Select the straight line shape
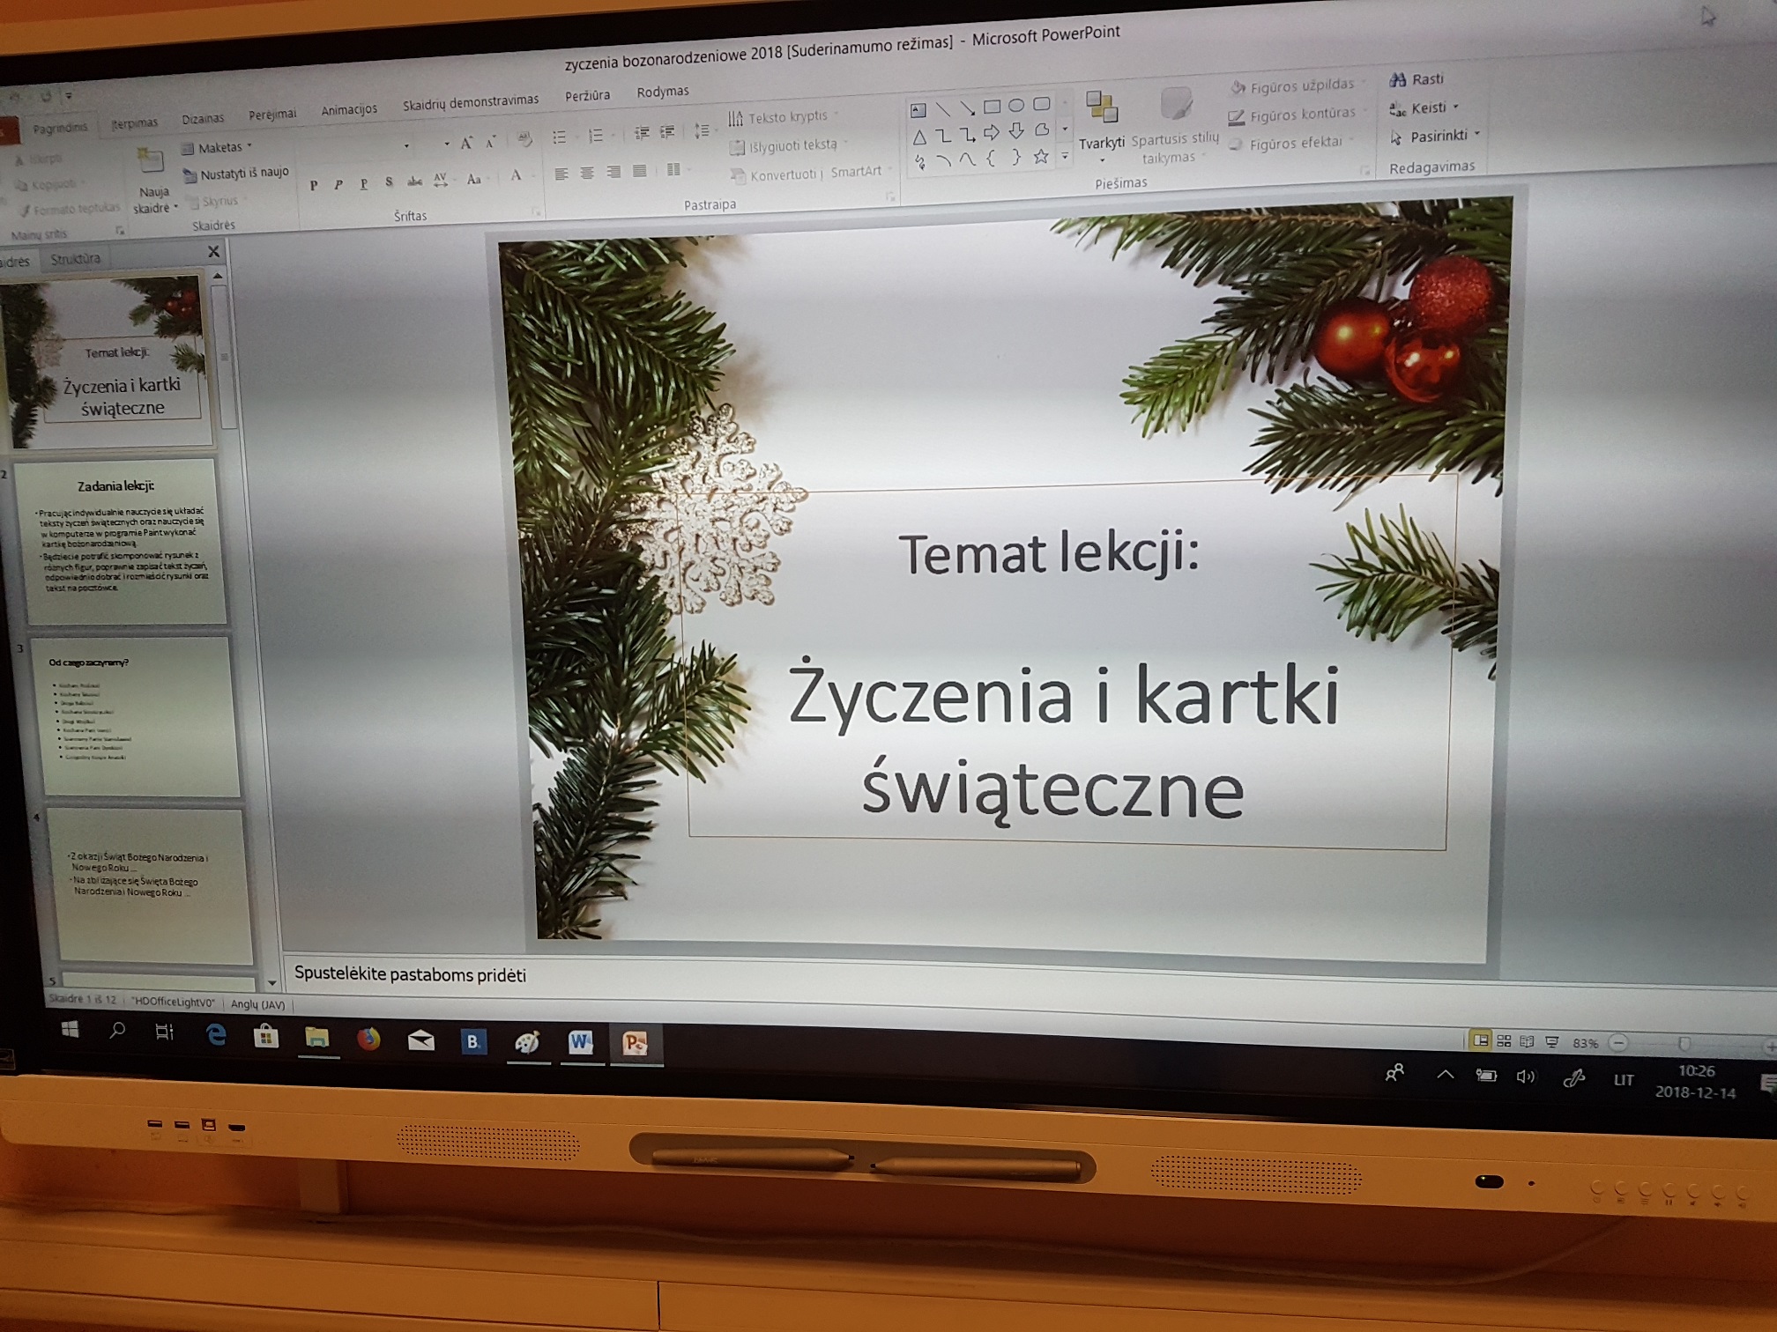The width and height of the screenshot is (1777, 1332). (x=942, y=109)
